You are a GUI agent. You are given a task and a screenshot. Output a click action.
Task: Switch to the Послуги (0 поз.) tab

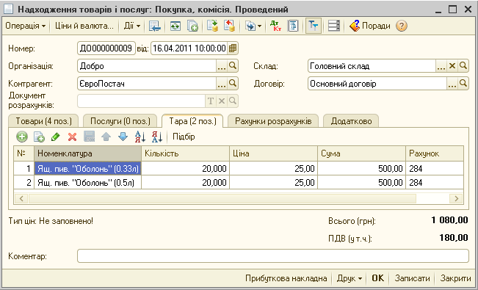point(120,121)
